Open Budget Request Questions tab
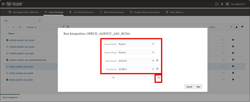250x102 pixels. 145,12
